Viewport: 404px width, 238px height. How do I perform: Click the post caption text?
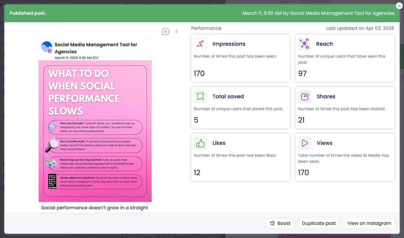(94, 207)
